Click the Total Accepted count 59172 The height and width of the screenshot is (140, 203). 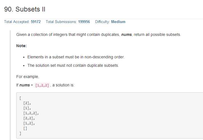click(x=36, y=22)
